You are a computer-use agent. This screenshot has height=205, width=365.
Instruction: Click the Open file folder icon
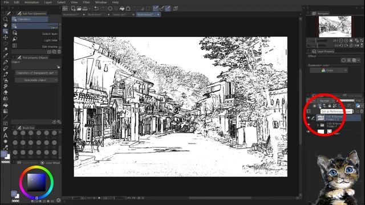tap(79, 9)
